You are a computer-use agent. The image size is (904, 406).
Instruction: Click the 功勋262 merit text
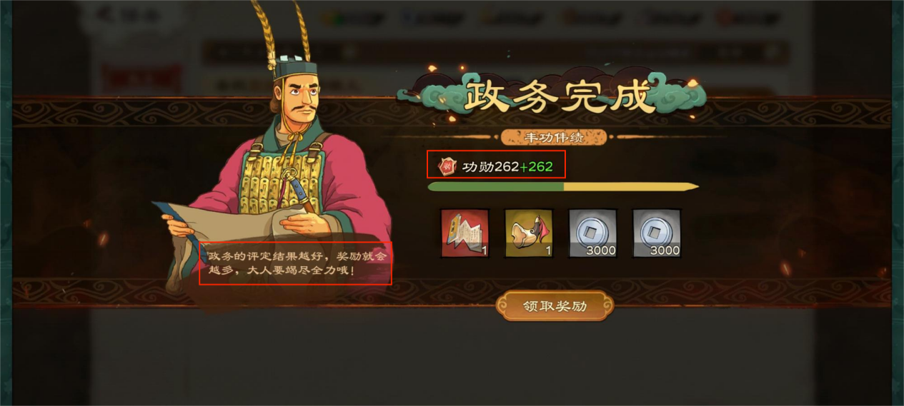pyautogui.click(x=490, y=167)
